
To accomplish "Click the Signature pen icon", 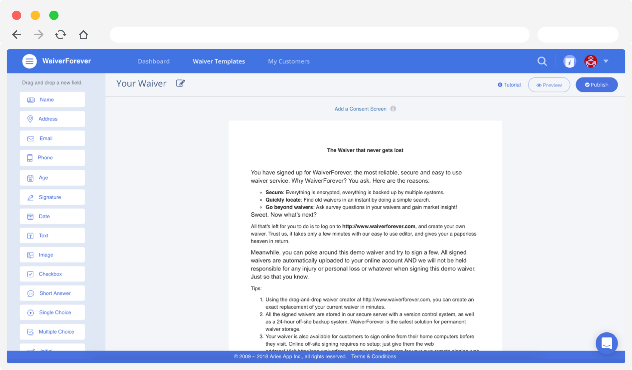I will click(x=30, y=197).
